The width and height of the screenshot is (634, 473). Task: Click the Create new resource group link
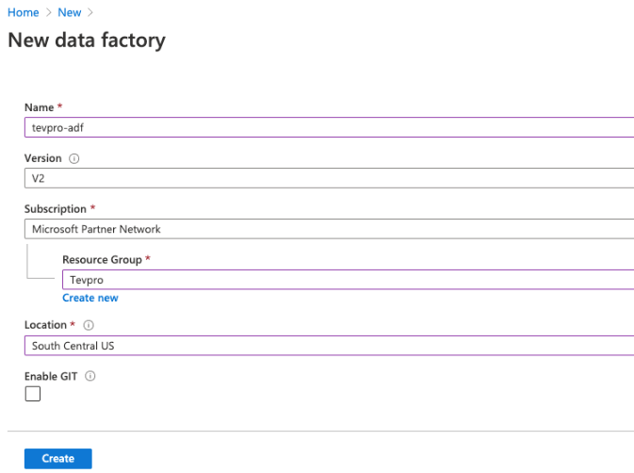click(x=90, y=298)
